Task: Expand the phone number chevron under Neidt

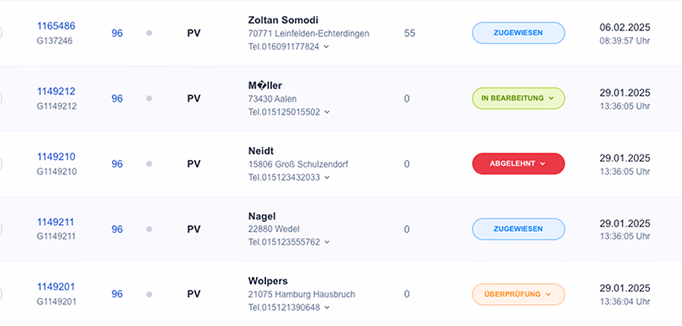Action: coord(327,178)
